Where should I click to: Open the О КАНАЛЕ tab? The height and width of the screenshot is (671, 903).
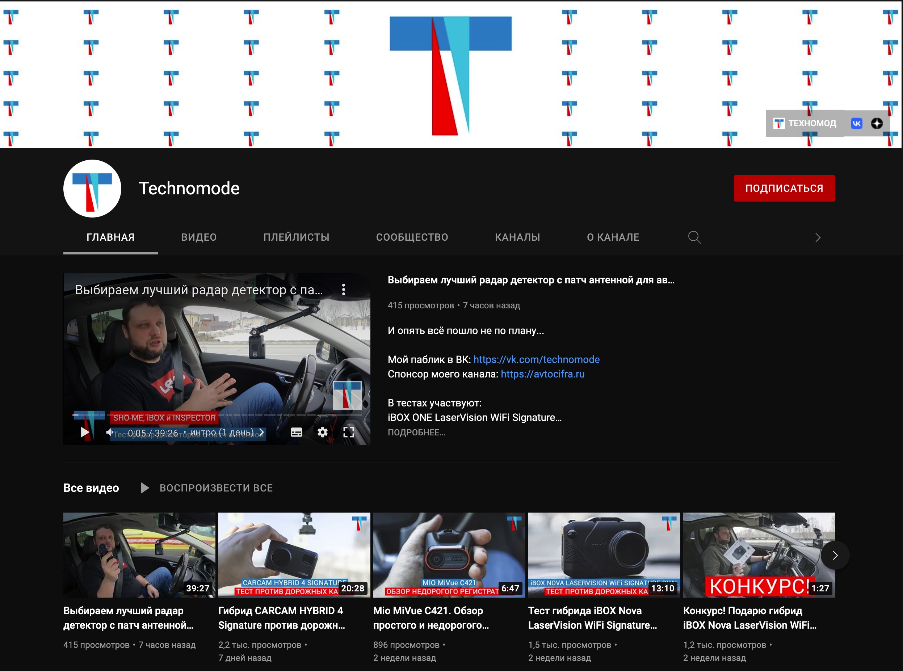pyautogui.click(x=613, y=237)
